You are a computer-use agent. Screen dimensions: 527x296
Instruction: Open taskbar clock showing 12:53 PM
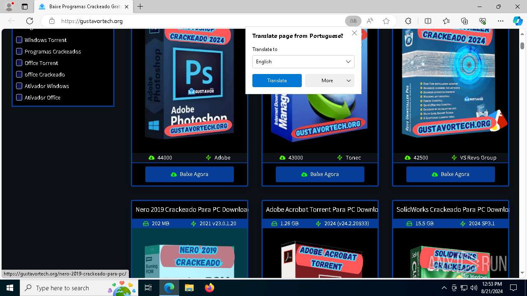coord(492,288)
